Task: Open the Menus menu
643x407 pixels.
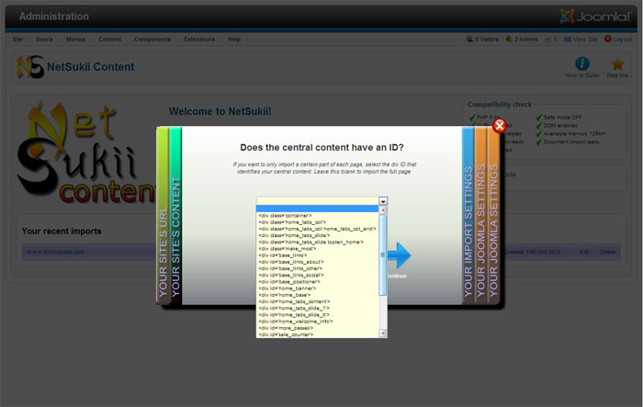Action: [75, 40]
